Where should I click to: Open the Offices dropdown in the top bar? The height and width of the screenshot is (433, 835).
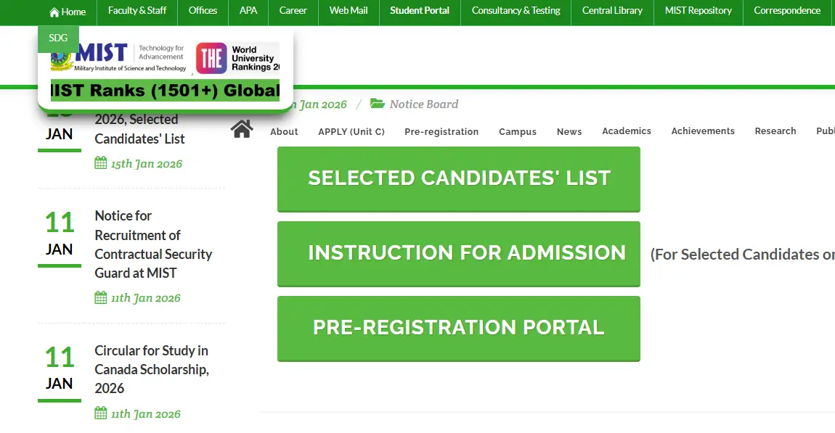203,11
